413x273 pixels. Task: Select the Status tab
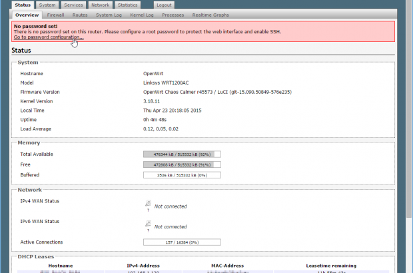tap(23, 5)
